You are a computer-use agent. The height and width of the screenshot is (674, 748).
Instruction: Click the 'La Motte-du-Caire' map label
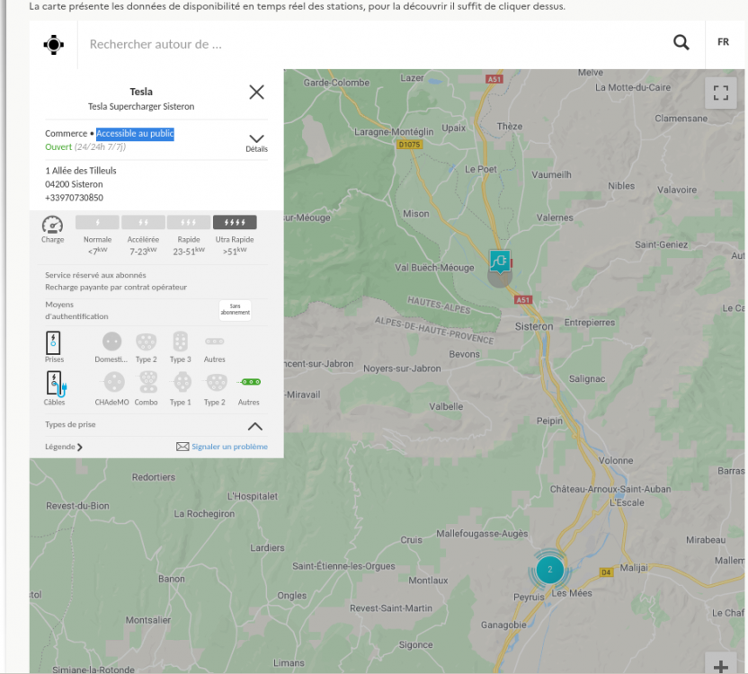[x=633, y=87]
